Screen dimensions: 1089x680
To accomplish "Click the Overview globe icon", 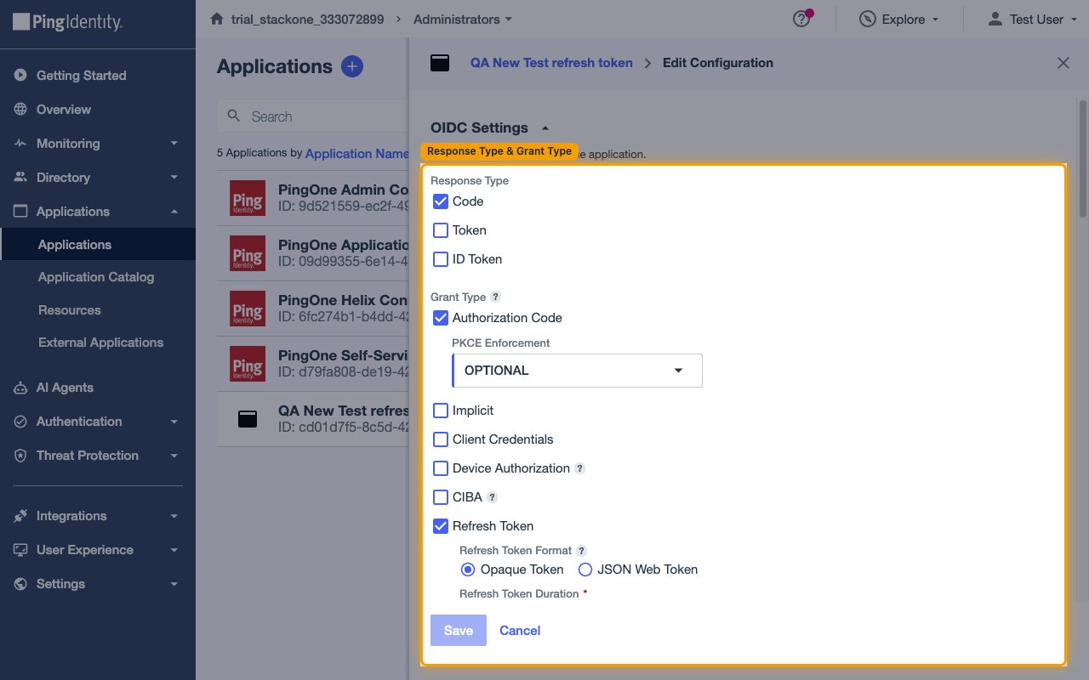I will [20, 110].
